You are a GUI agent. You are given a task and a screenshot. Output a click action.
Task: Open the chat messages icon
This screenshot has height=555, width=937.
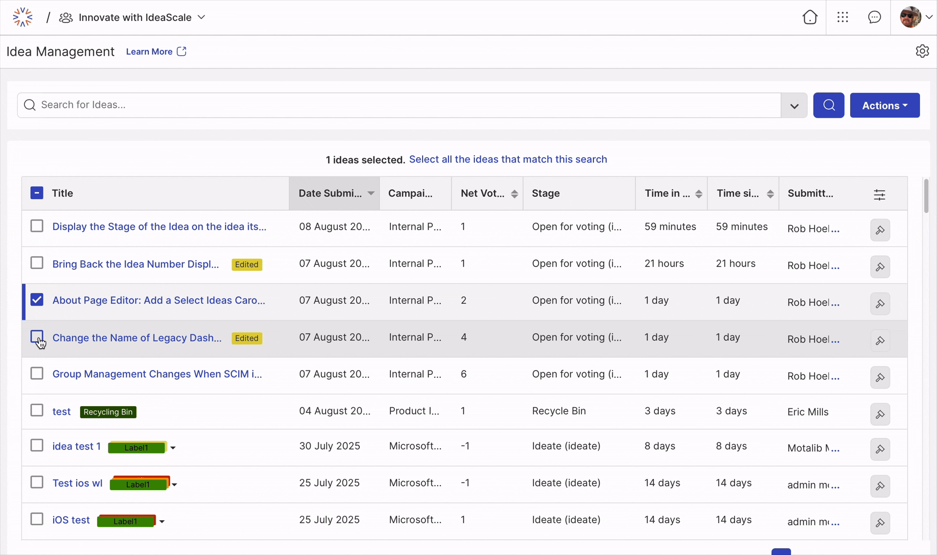point(874,18)
